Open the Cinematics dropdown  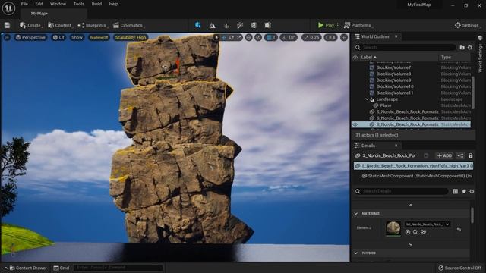click(128, 25)
